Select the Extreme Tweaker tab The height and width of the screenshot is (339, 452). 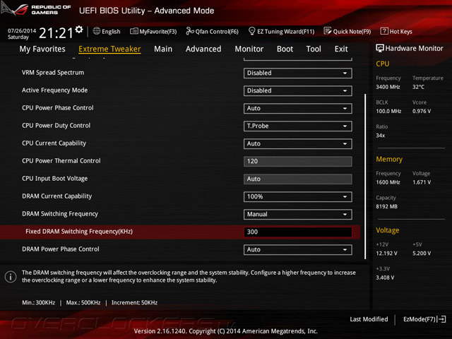109,49
